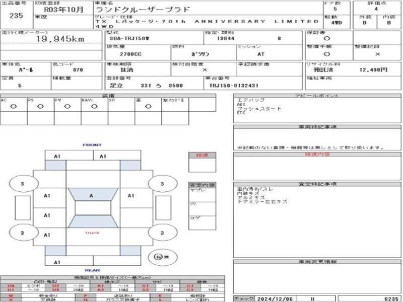Click the circle mark under 整備手帳

(x=326, y=54)
